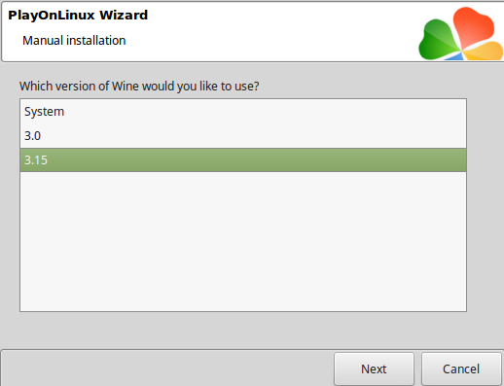Image resolution: width=504 pixels, height=386 pixels.
Task: Click the Wine version question label
Action: [x=139, y=87]
